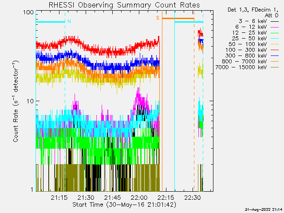Click the 31-Aug-2022 21:14 timestamp
Image resolution: width=284 pixels, height=213 pixels.
[264, 209]
